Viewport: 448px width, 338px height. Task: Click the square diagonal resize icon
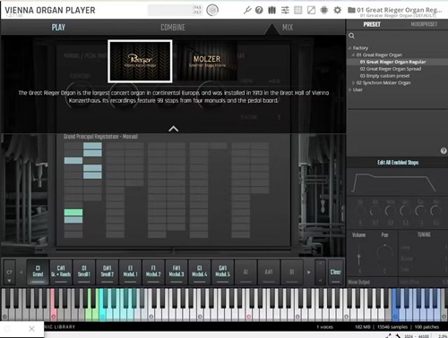pyautogui.click(x=311, y=11)
